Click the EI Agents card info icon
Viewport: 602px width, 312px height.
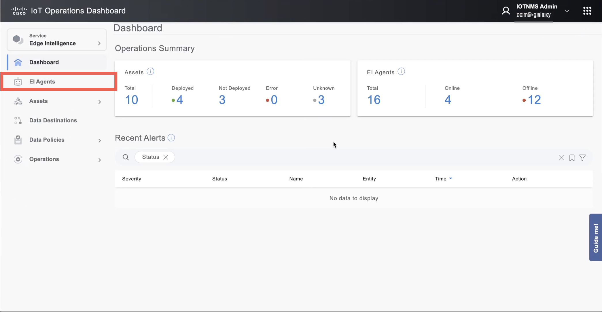click(401, 71)
